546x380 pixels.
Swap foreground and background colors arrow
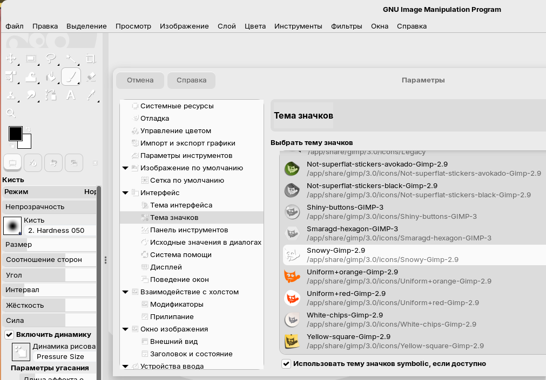[x=28, y=129]
